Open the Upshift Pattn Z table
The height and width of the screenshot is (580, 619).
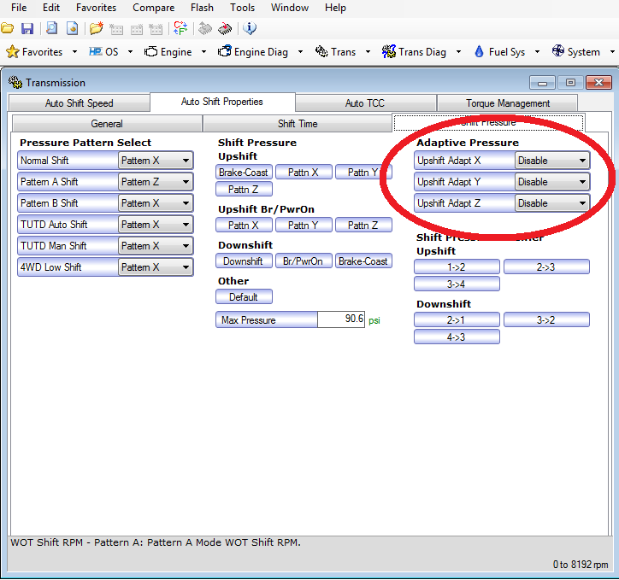(244, 190)
